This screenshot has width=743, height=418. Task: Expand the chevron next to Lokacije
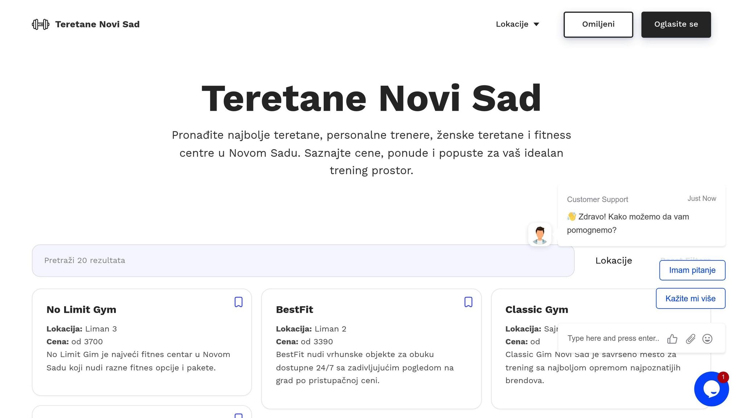tap(537, 24)
